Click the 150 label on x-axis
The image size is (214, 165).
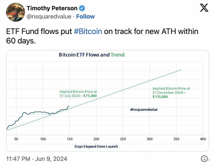tap(70, 139)
